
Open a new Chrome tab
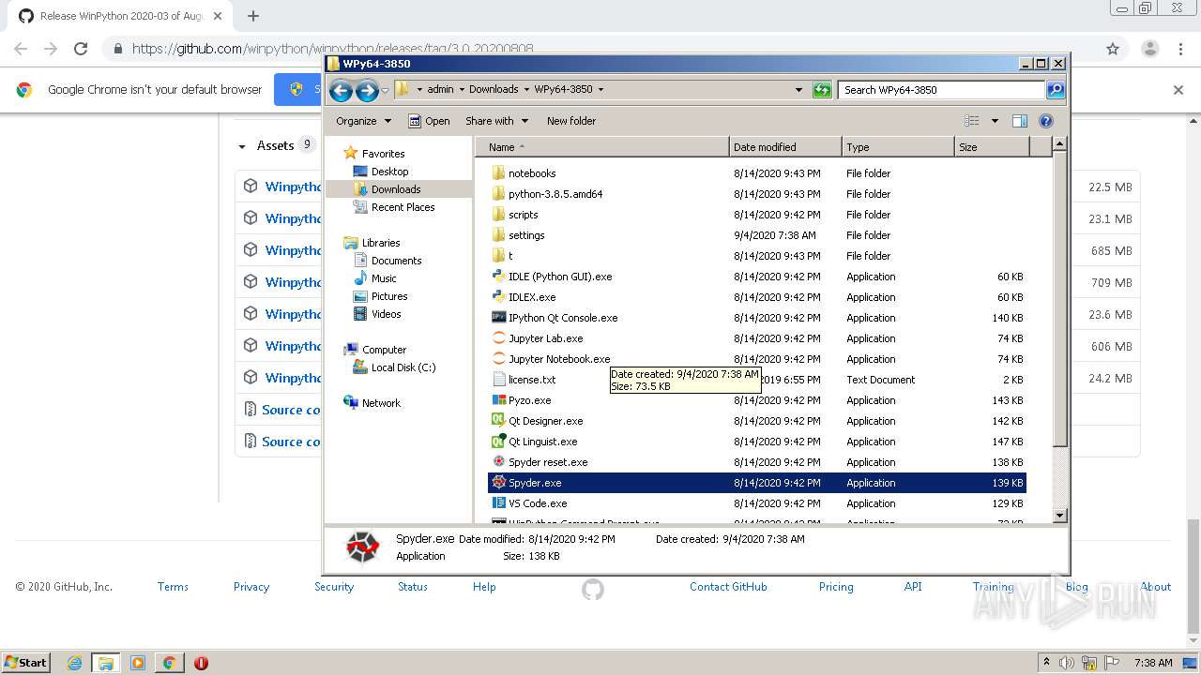pyautogui.click(x=252, y=16)
